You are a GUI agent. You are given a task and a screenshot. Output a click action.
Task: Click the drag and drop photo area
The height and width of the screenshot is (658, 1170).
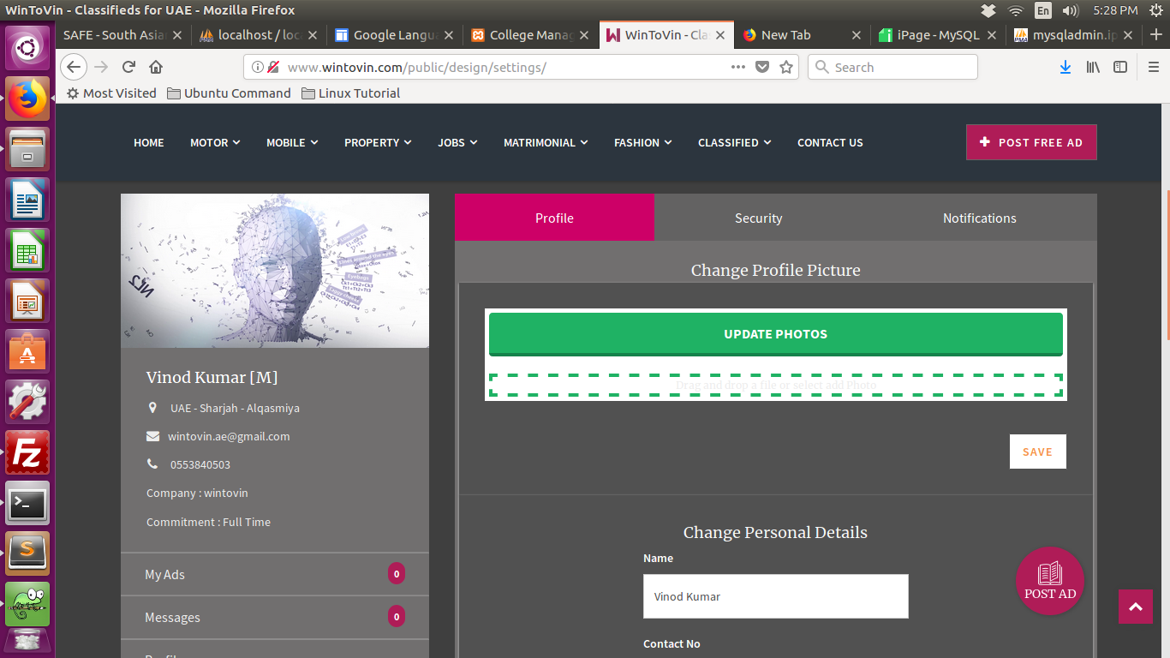pyautogui.click(x=776, y=386)
